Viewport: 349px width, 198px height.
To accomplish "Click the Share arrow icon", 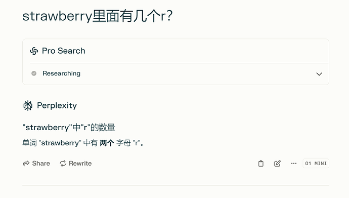I will click(26, 163).
